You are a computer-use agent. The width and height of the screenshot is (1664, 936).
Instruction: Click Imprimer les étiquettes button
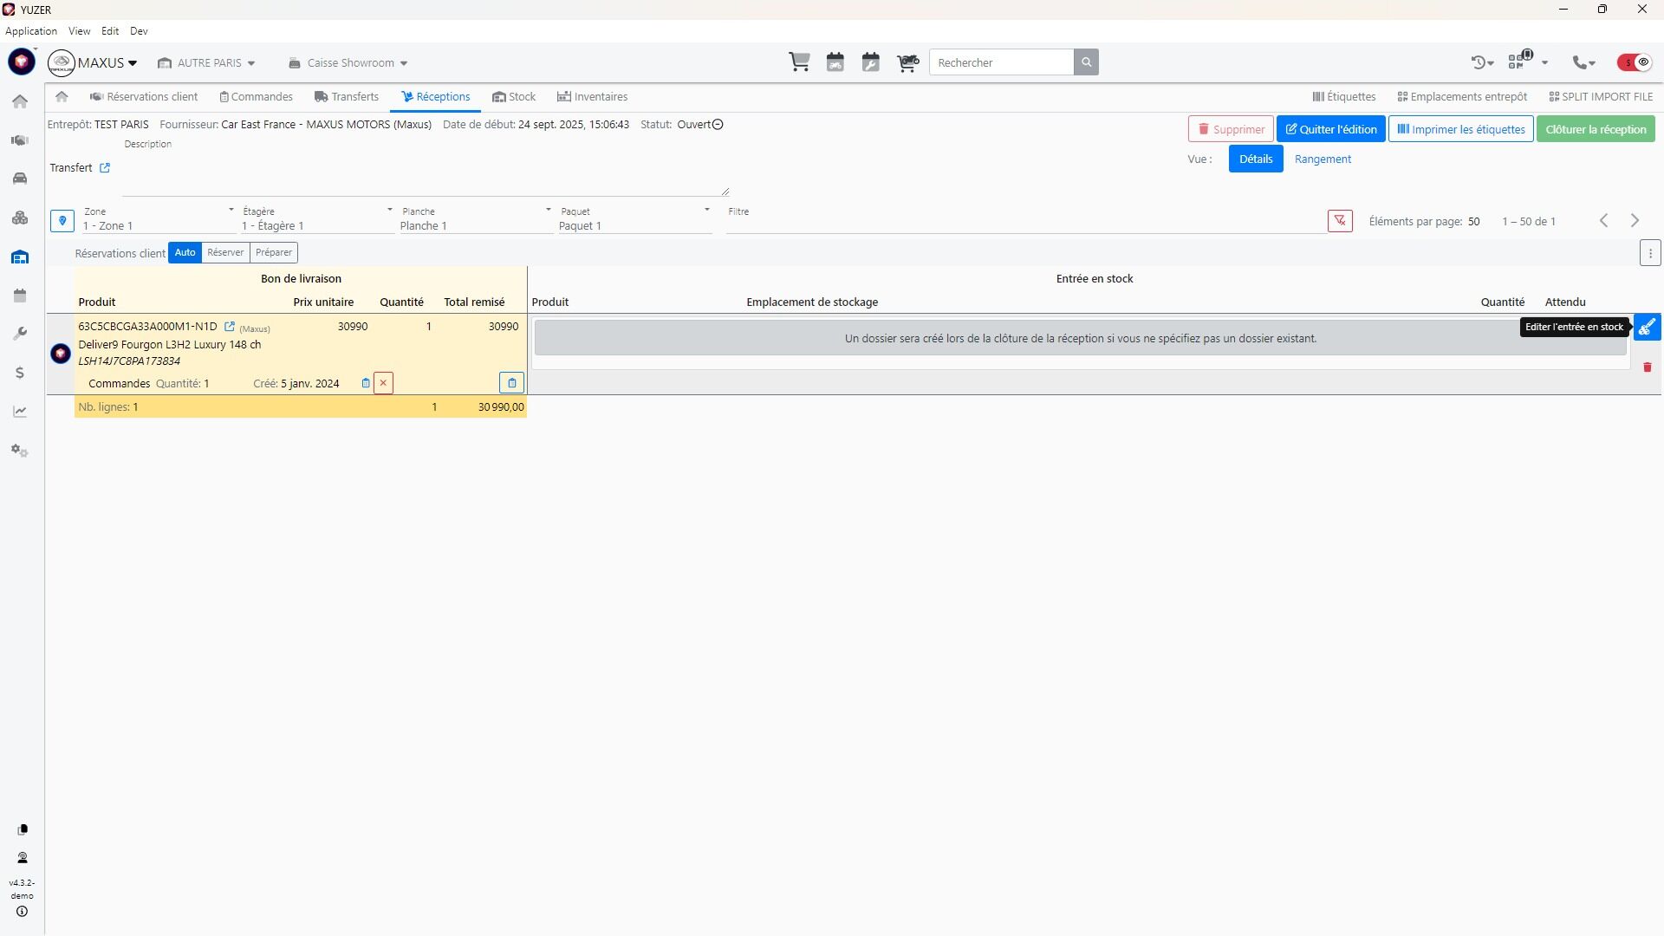(x=1460, y=129)
